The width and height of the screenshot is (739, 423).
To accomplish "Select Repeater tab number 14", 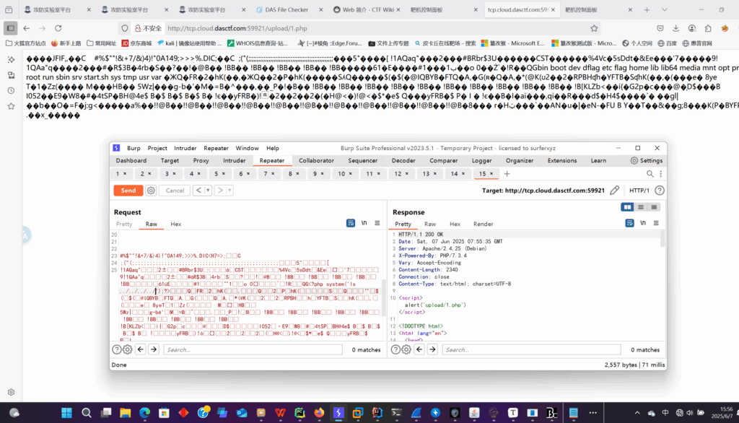I will click(x=455, y=174).
